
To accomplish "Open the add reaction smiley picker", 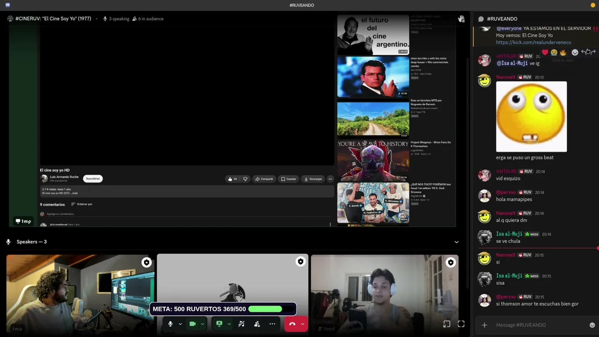I will point(575,52).
